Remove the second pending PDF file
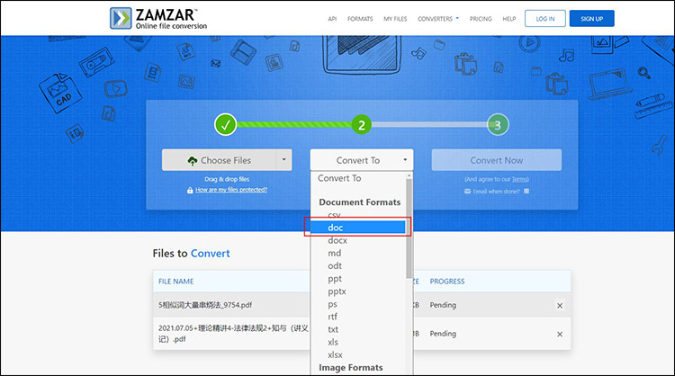The height and width of the screenshot is (376, 675). [x=560, y=334]
